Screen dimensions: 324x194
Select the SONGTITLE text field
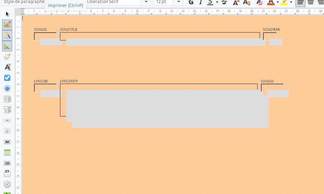click(x=160, y=36)
